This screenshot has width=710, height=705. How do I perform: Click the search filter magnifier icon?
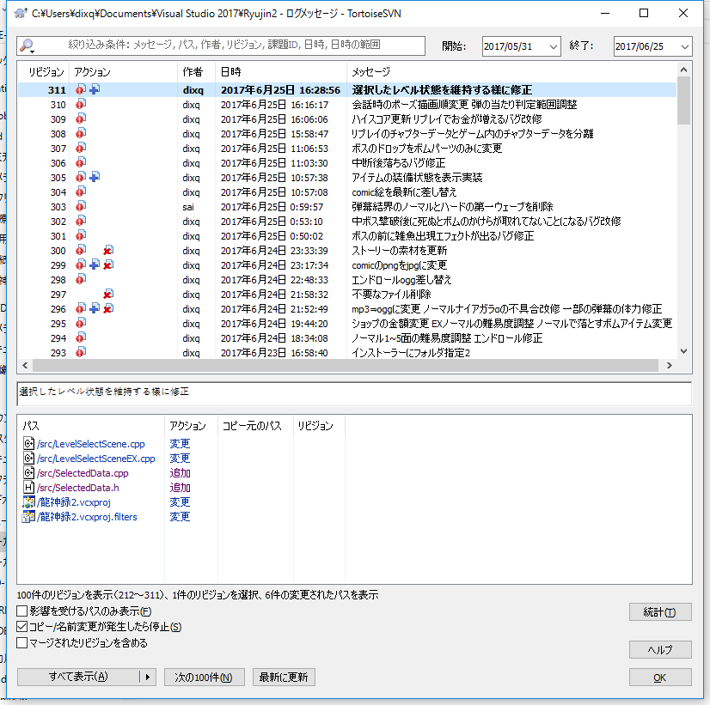[x=27, y=46]
